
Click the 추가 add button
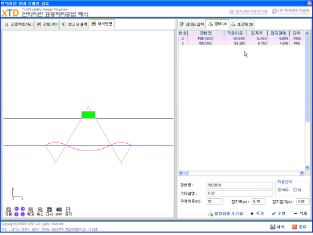257,214
